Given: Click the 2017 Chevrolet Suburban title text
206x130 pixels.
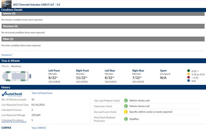Looking at the screenshot, I should [x=34, y=5].
